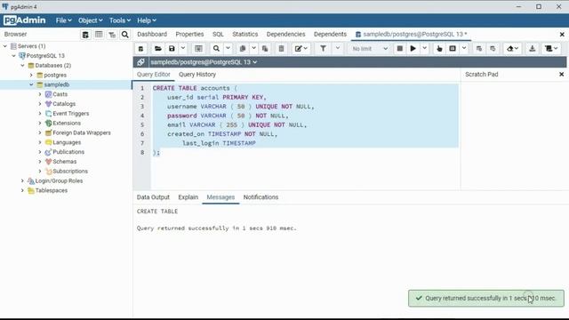The image size is (569, 320).
Task: Expand postgres database node
Action: click(x=31, y=75)
